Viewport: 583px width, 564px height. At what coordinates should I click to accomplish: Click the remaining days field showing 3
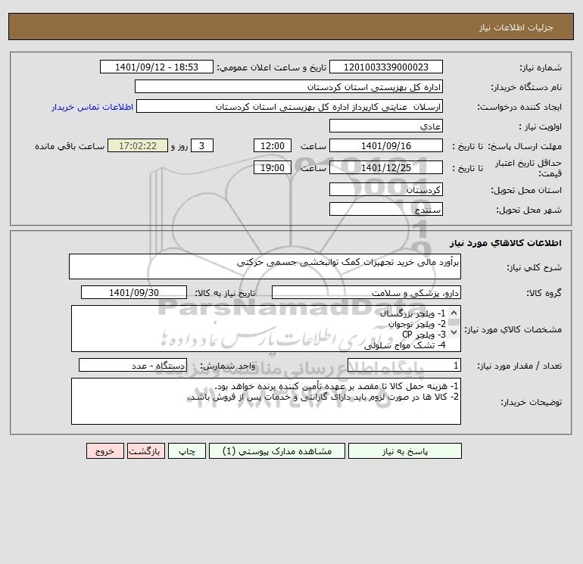click(x=202, y=146)
